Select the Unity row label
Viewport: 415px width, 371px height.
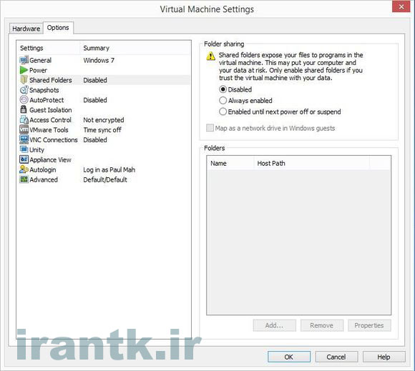point(36,150)
